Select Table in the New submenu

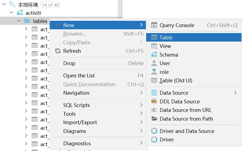coord(166,37)
